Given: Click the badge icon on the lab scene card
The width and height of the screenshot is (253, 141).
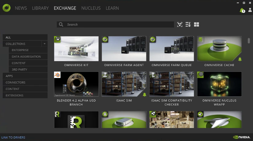Looking at the screenshot, I should [153, 114].
